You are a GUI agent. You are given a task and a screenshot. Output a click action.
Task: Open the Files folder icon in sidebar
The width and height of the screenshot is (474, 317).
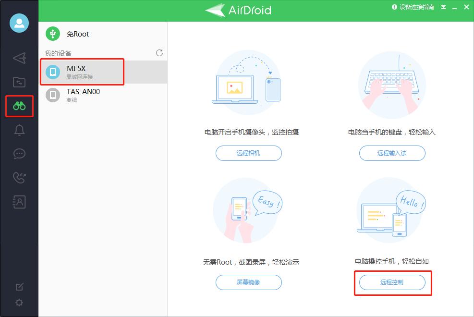(x=19, y=82)
